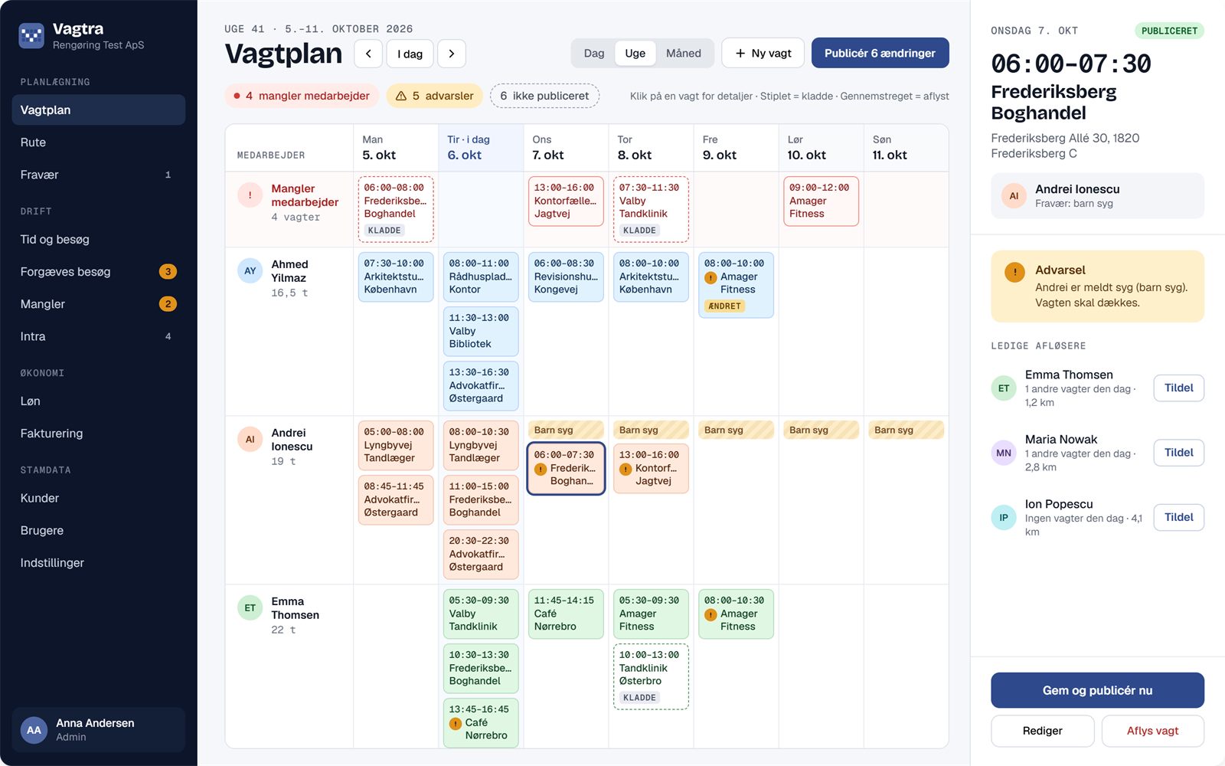Toggle the 4 mangler medarbejder filter

tap(302, 96)
